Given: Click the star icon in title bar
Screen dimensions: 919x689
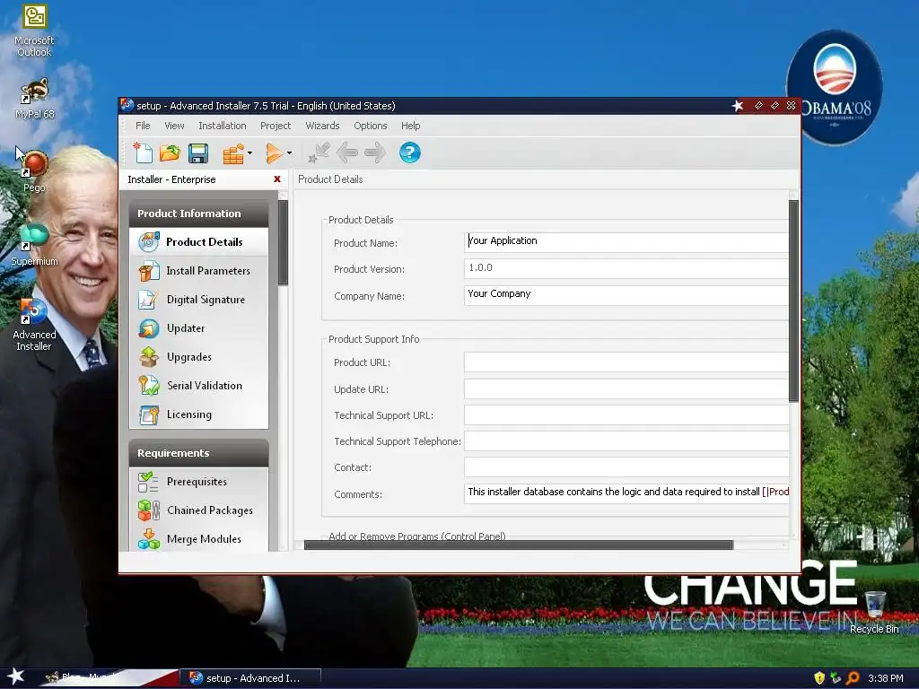Looking at the screenshot, I should 738,106.
